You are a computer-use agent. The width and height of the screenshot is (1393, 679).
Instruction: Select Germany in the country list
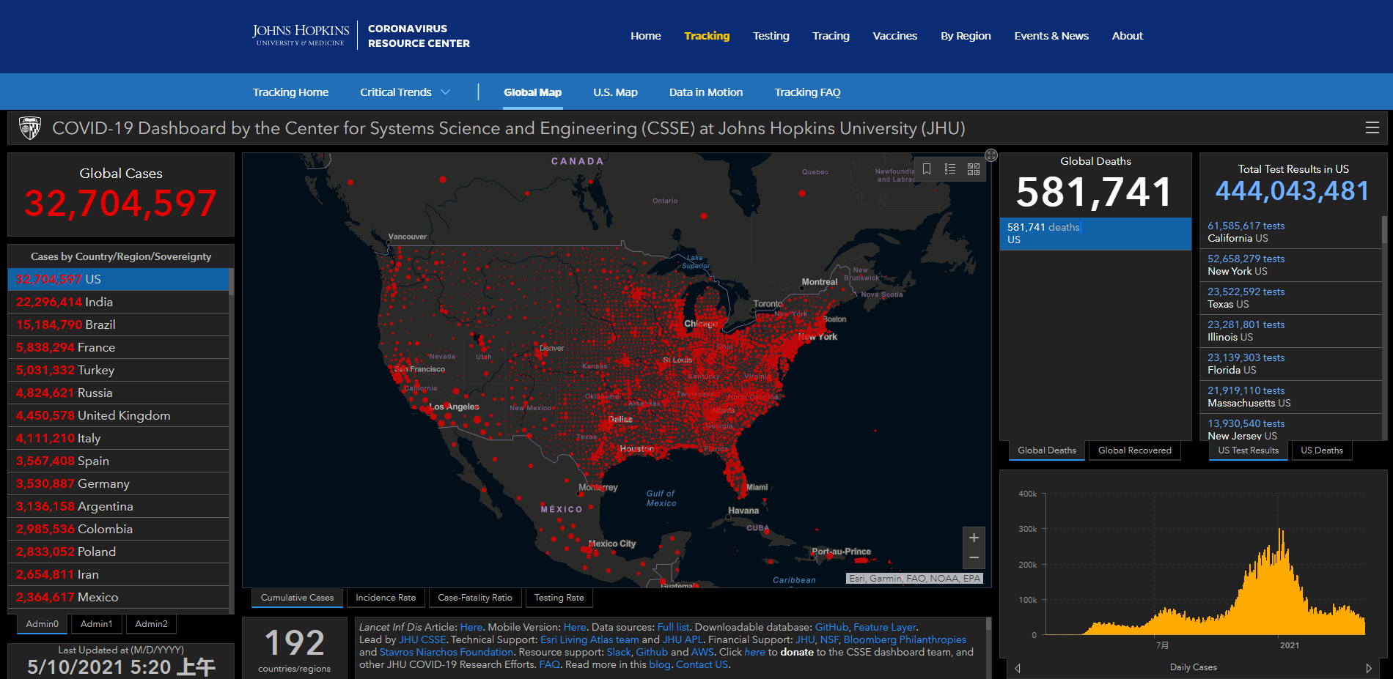(119, 483)
